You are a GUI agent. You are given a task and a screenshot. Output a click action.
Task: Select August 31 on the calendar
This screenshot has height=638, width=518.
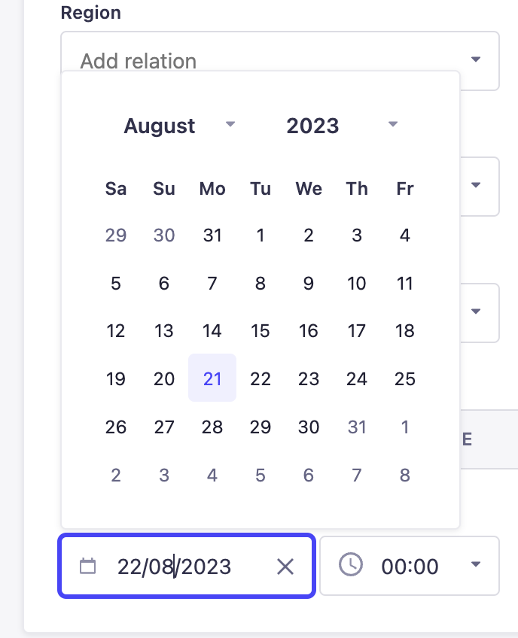357,427
